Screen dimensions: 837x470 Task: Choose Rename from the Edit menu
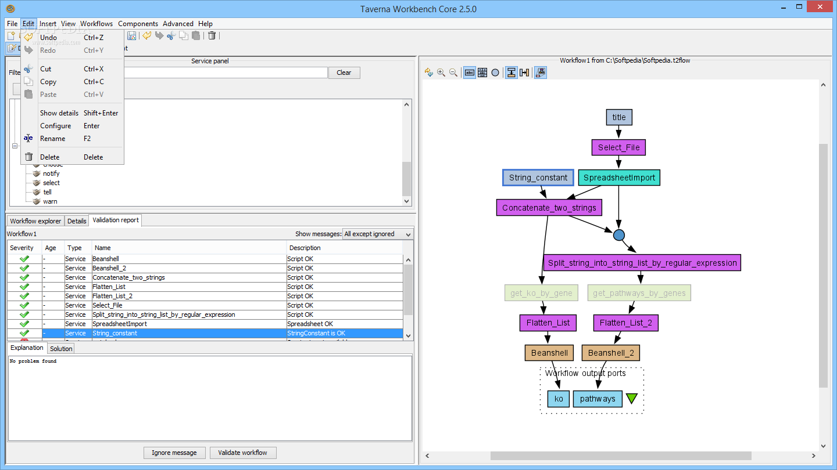[x=72, y=138]
